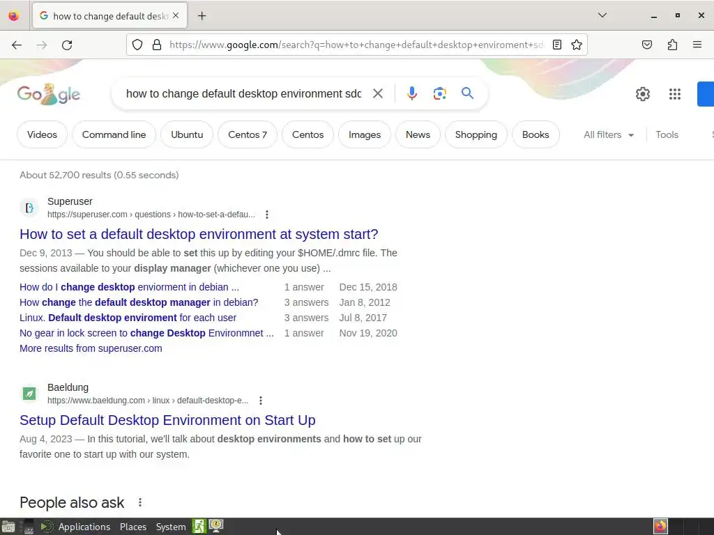Click the blue sign-in button at right
Image resolution: width=714 pixels, height=535 pixels.
point(706,94)
